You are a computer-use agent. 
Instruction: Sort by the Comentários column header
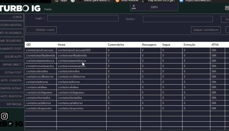click(123, 45)
